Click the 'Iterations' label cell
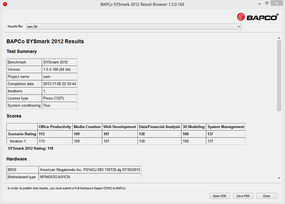The height and width of the screenshot is (204, 285). pos(24,91)
